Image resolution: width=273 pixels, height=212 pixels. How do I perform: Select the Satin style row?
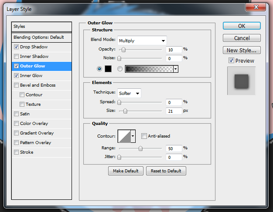coord(41,114)
